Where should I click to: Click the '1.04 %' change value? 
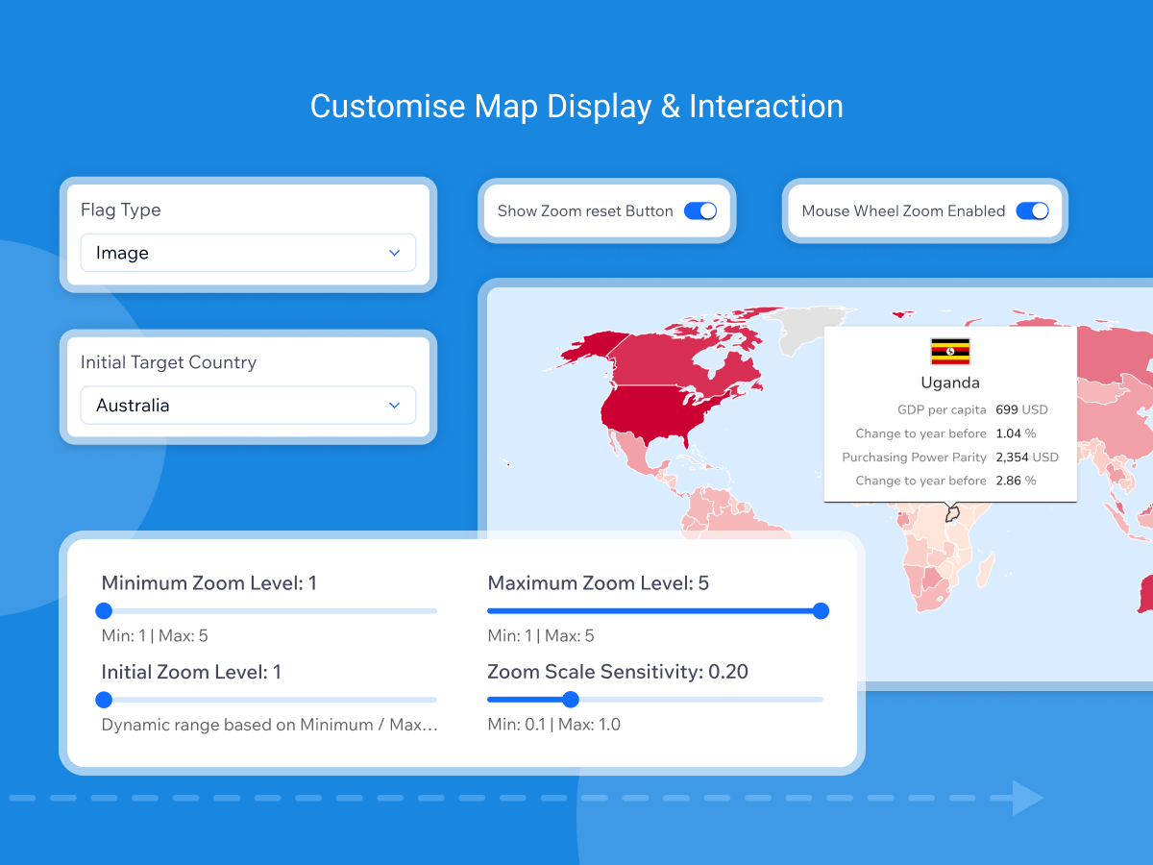click(1016, 433)
